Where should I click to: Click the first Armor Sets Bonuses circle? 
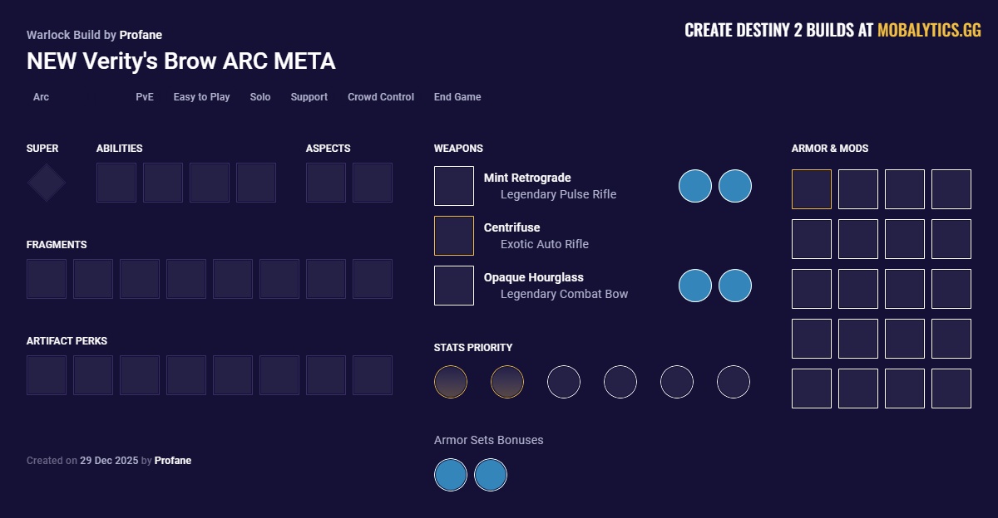point(451,476)
